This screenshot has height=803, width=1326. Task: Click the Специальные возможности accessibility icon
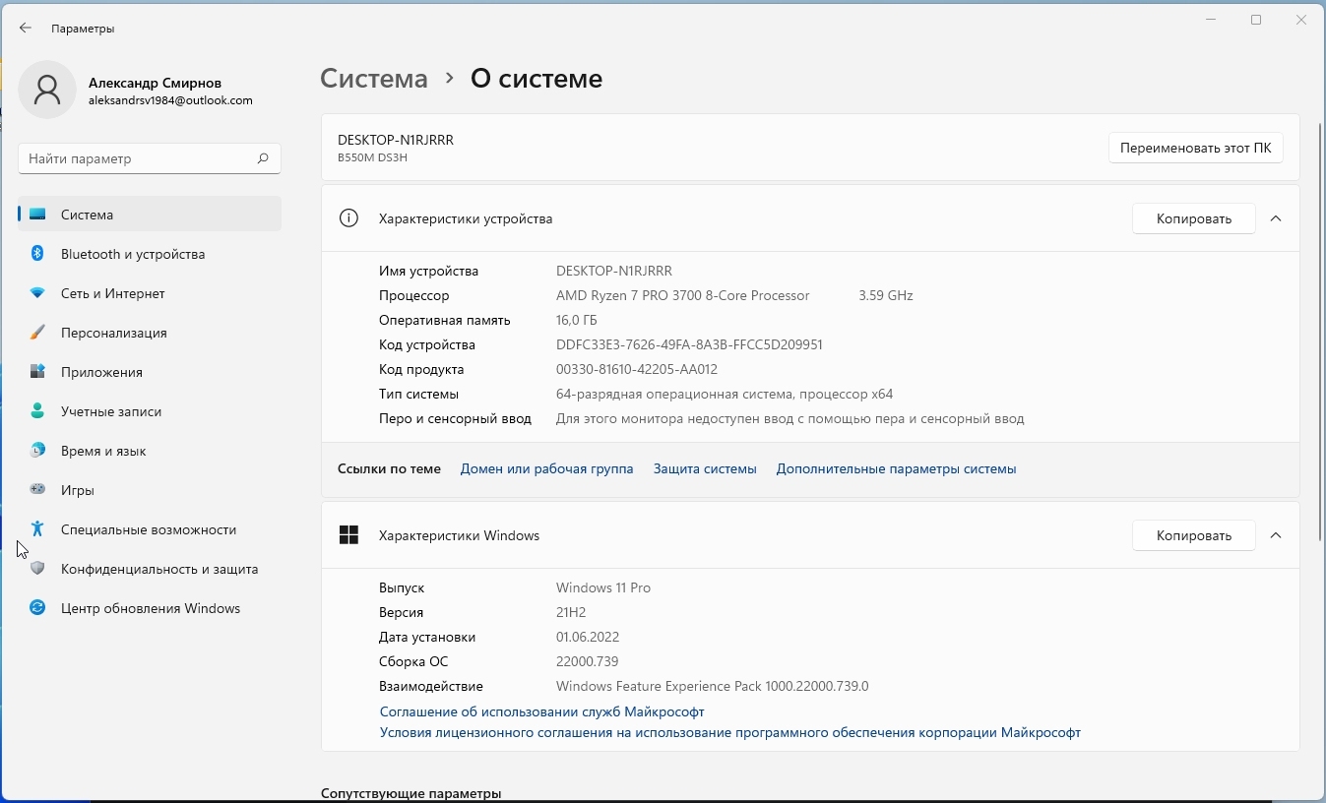click(37, 529)
